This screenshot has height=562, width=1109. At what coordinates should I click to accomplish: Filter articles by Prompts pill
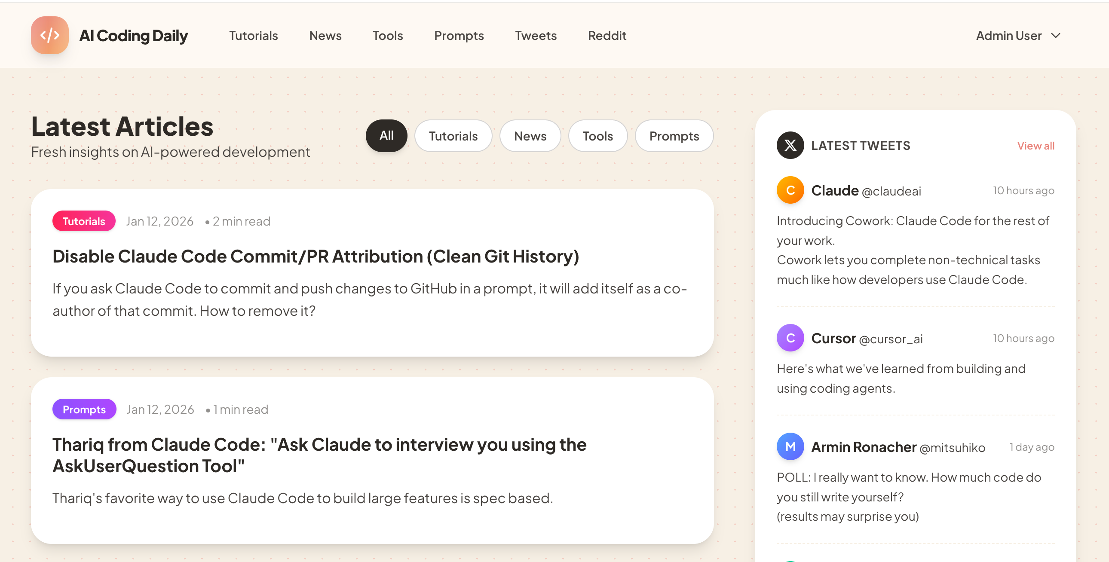pos(674,136)
